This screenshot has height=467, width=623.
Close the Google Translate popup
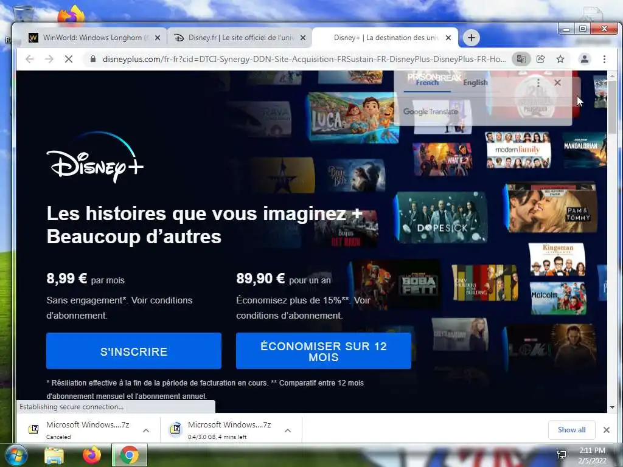[557, 83]
